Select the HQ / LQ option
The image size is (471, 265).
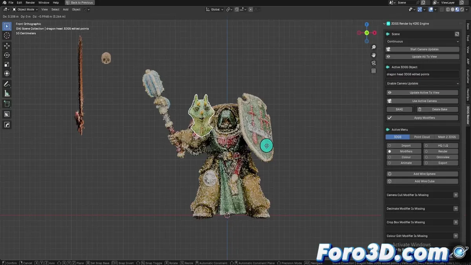pyautogui.click(x=441, y=146)
